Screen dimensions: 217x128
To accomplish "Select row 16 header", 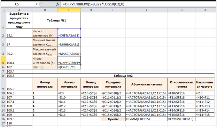I will (x=3, y=118).
